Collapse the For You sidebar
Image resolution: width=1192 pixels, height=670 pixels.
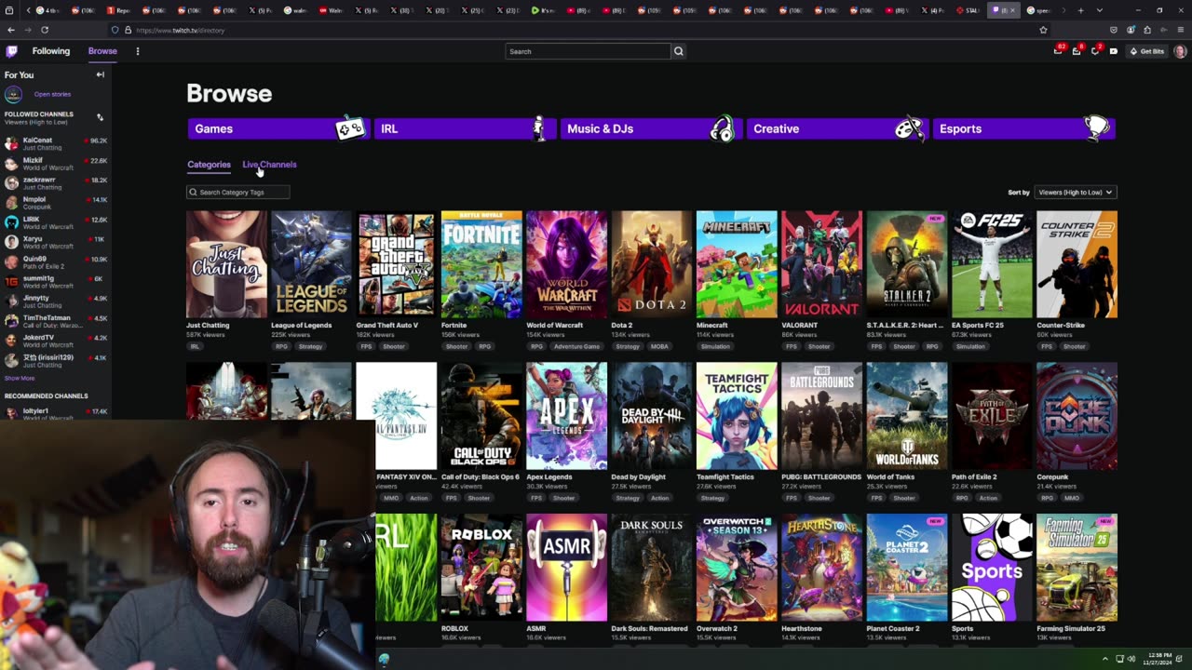coord(100,74)
